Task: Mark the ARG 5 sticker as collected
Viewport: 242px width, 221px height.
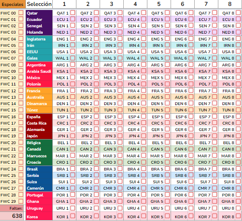Action: tap(167, 65)
